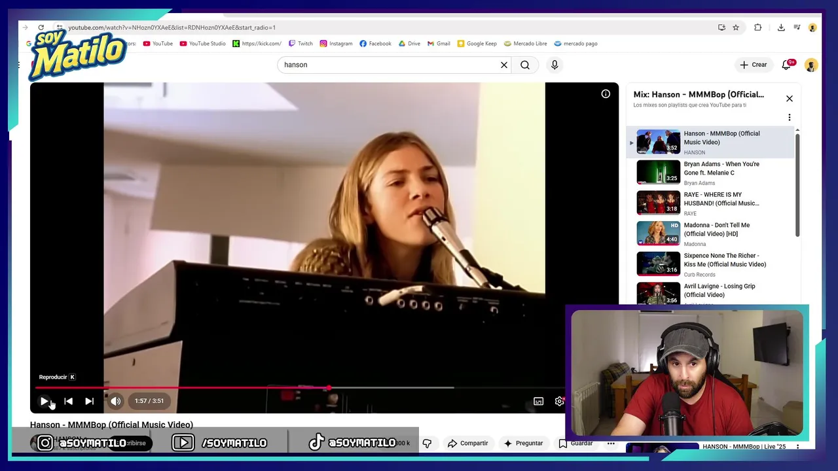Close the Mix playlist panel
Image resolution: width=838 pixels, height=471 pixels.
coord(790,98)
